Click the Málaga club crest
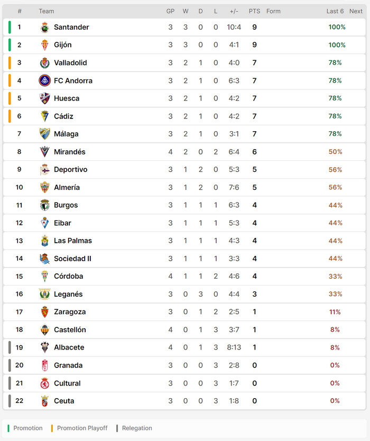 44,134
